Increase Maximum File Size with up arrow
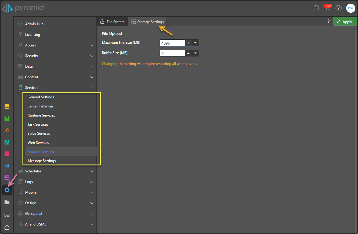358x234 pixels. pos(188,43)
